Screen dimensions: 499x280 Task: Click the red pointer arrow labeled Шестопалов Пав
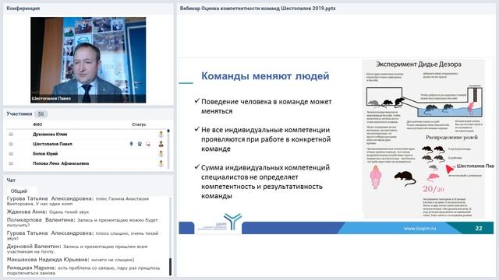click(x=449, y=169)
